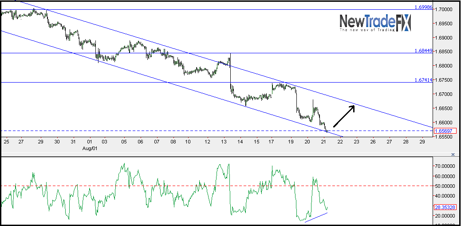Image resolution: width=461 pixels, height=226 pixels.
Task: Click the 20.00000 RSI scale label
Action: click(445, 216)
